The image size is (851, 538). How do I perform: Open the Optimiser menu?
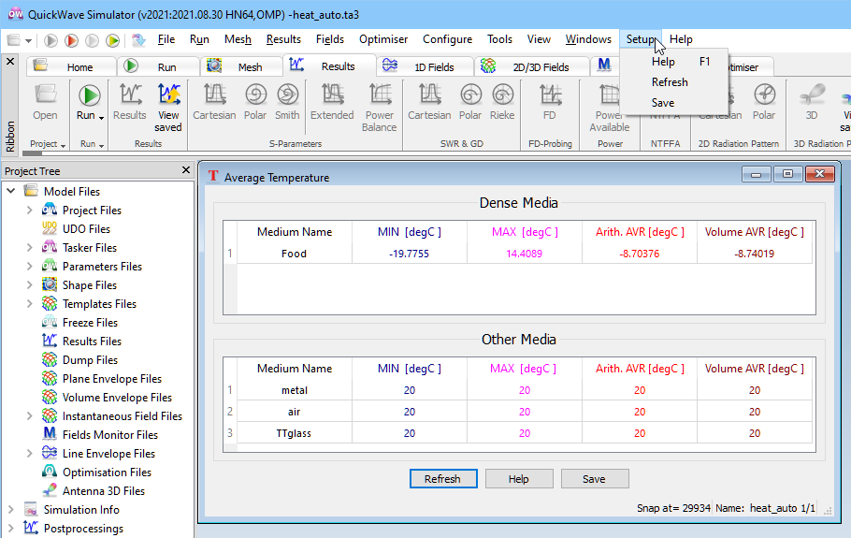[383, 39]
